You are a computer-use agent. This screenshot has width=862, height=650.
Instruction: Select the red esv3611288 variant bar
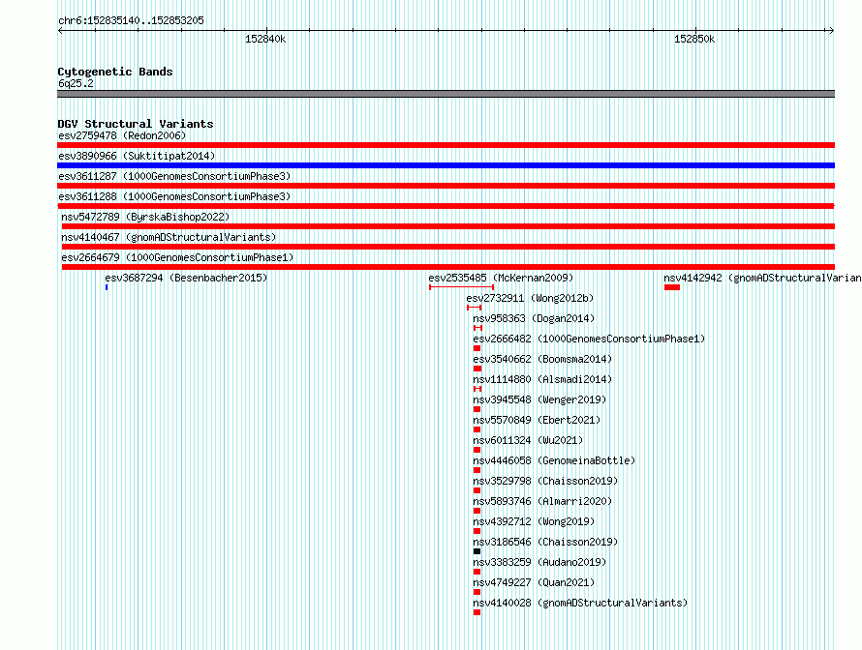[446, 206]
